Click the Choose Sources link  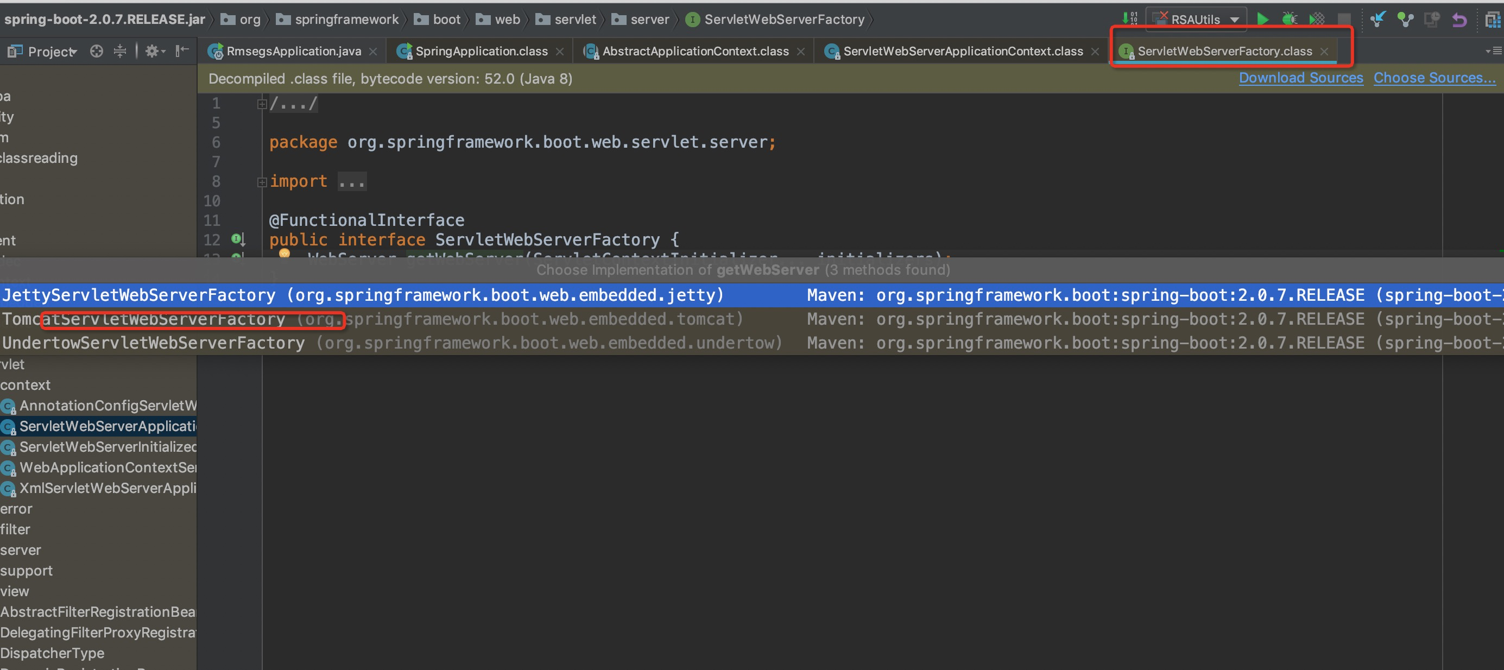pyautogui.click(x=1434, y=78)
